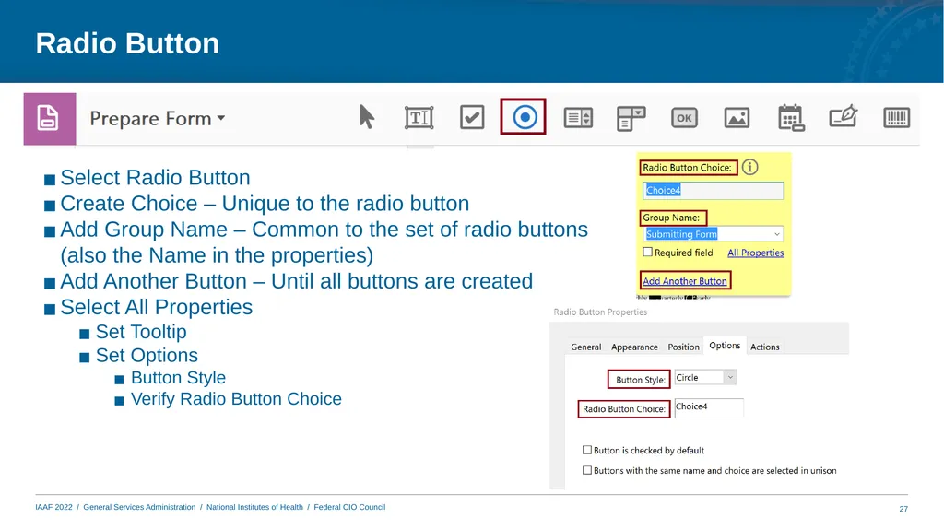The height and width of the screenshot is (530, 944).
Task: Click the Radio Button slide title
Action: click(127, 43)
